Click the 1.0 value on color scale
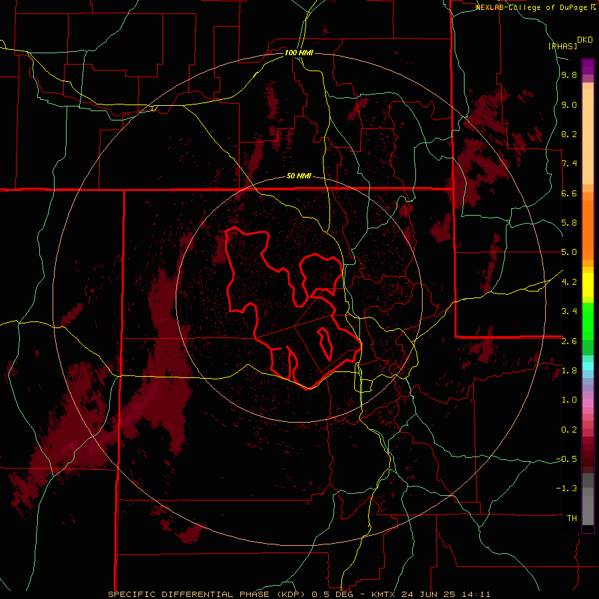Screen dimensions: 599x599 pyautogui.click(x=569, y=400)
